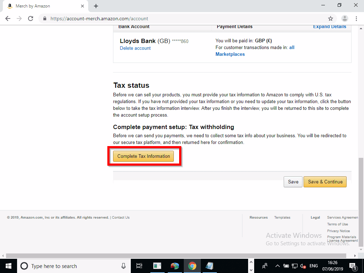Viewport: 364px width, 273px height.
Task: Open the Resources footer link
Action: pyautogui.click(x=259, y=218)
